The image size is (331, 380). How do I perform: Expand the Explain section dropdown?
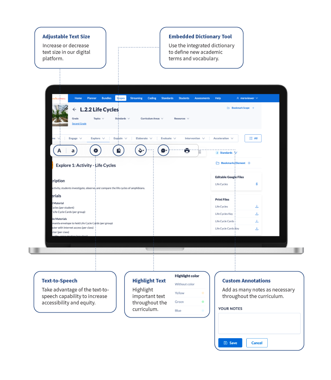pyautogui.click(x=120, y=138)
